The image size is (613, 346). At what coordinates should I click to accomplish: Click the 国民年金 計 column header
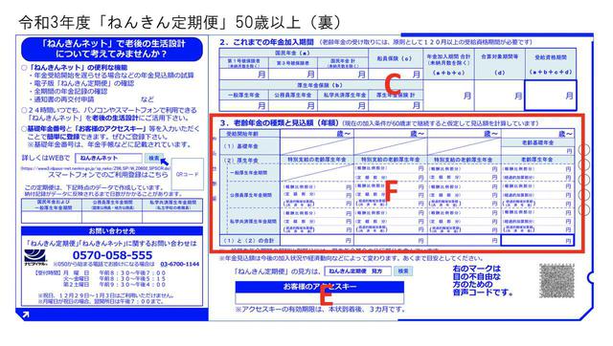pyautogui.click(x=343, y=63)
